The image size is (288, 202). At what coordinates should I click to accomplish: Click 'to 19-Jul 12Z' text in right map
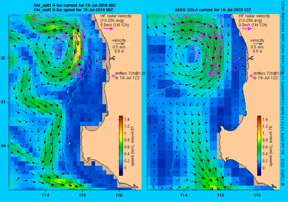pos(266,78)
